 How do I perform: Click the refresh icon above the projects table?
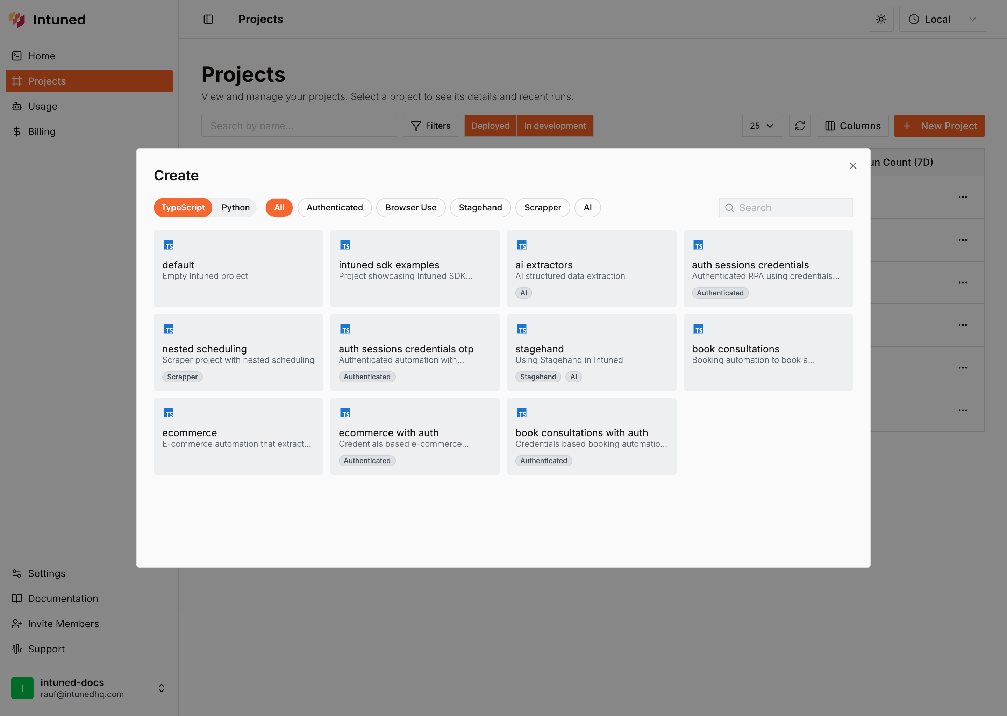click(800, 126)
